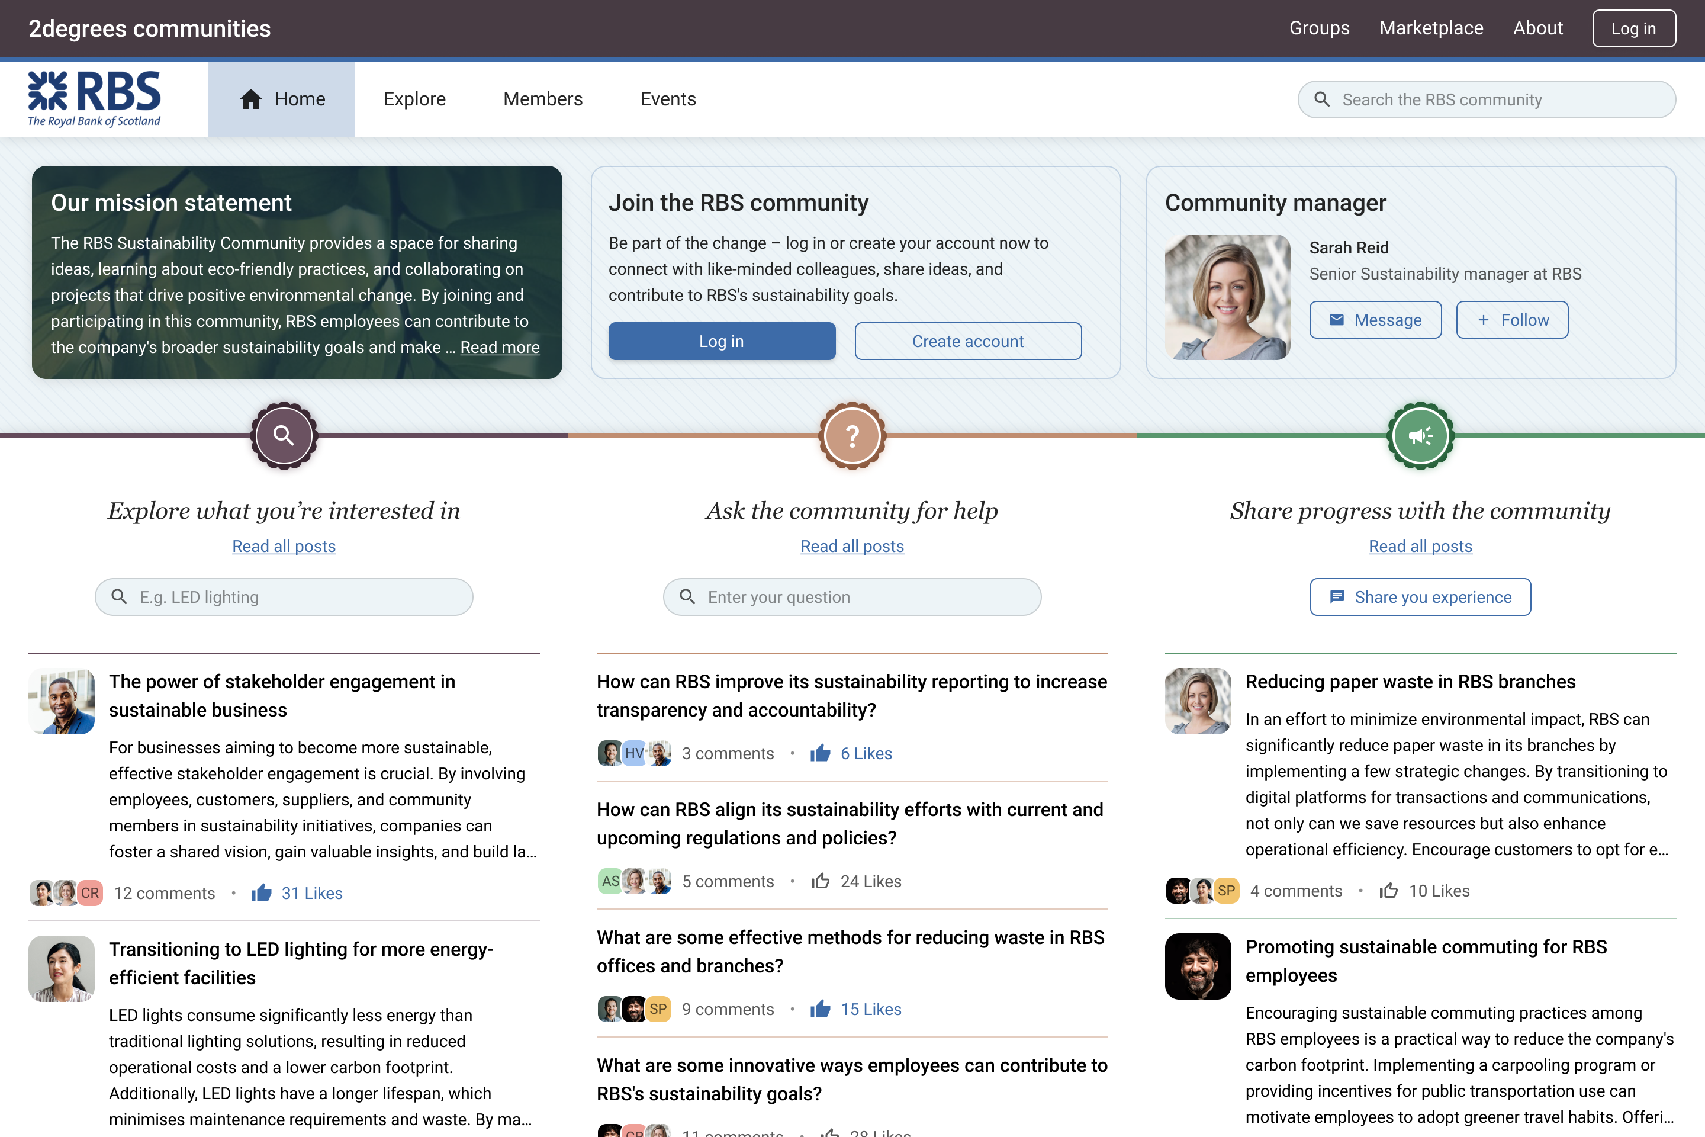
Task: Open author avatar of sustainable commuting post
Action: click(1198, 966)
